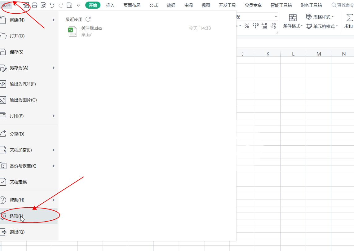Click the 最近使用 recent heading text
This screenshot has width=354, height=251.
(x=74, y=20)
